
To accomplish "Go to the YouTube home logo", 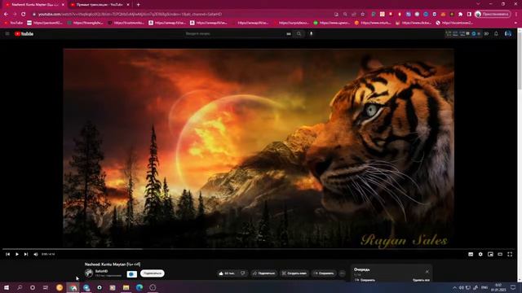I will pyautogui.click(x=24, y=33).
